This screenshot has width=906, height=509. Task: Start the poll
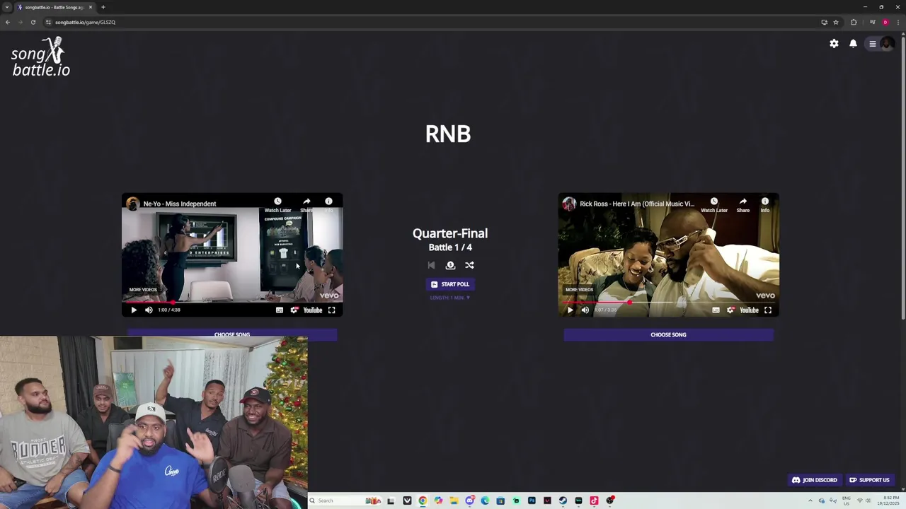[450, 284]
